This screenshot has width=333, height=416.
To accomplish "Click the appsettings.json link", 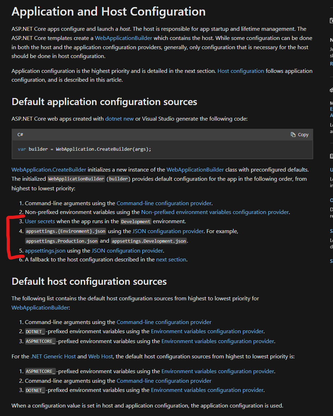I will coord(45,250).
